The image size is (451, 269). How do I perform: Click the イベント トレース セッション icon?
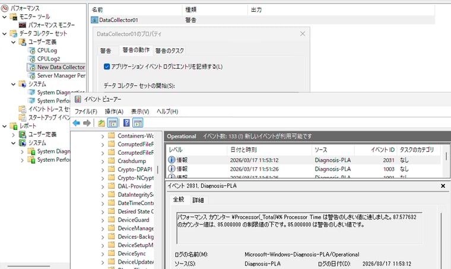[x=22, y=109]
